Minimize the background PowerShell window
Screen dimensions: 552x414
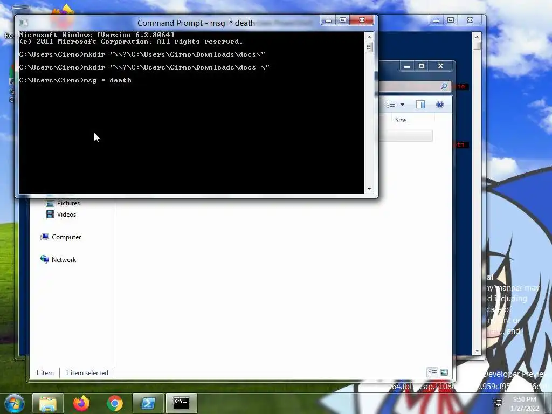(x=436, y=21)
